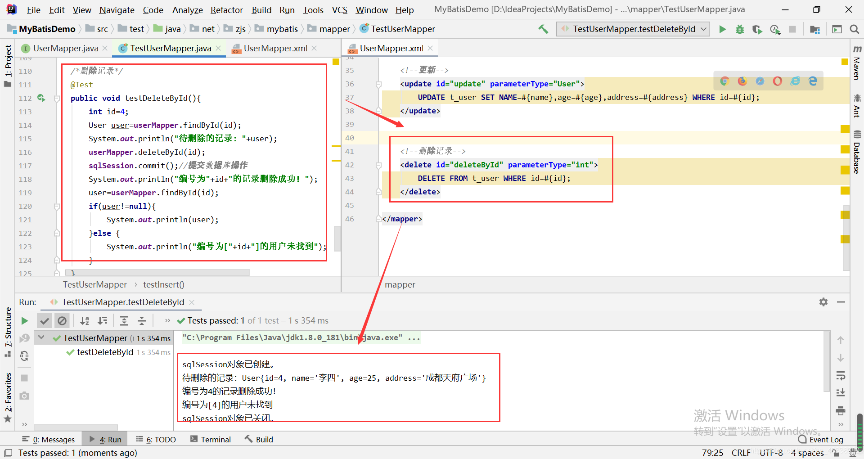Switch to the UserMapper.java tab
The width and height of the screenshot is (864, 459).
(x=65, y=48)
